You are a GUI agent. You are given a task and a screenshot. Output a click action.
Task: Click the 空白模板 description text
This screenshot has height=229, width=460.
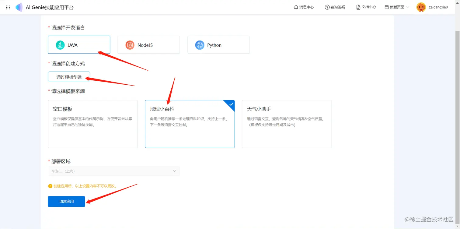pyautogui.click(x=93, y=122)
